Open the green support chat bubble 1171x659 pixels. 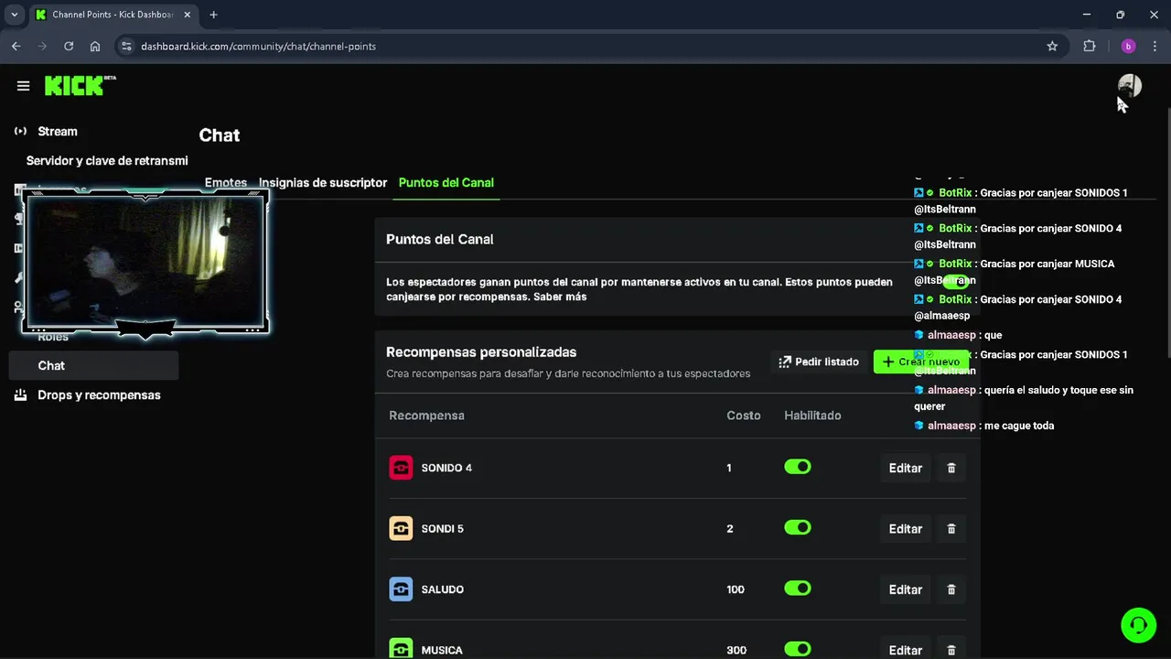[x=1139, y=625]
